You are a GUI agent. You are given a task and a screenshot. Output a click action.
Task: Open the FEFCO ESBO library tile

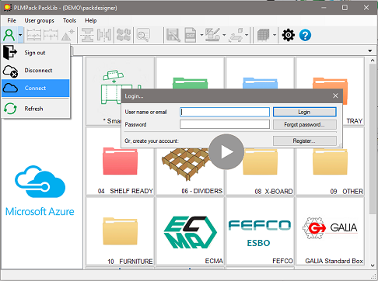(260, 231)
